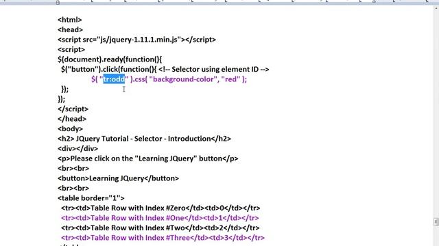Screen dimensions: 439x246
Task: Click the $("button").click(function(){ text
Action: click(109, 69)
